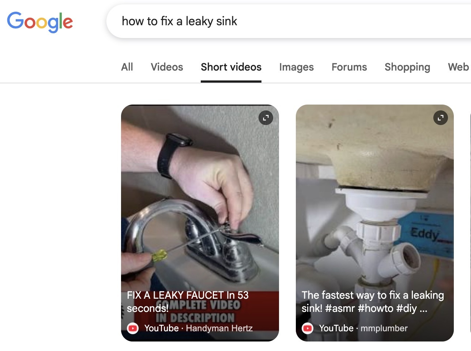Open the Forums tab
471x351 pixels.
pos(349,67)
